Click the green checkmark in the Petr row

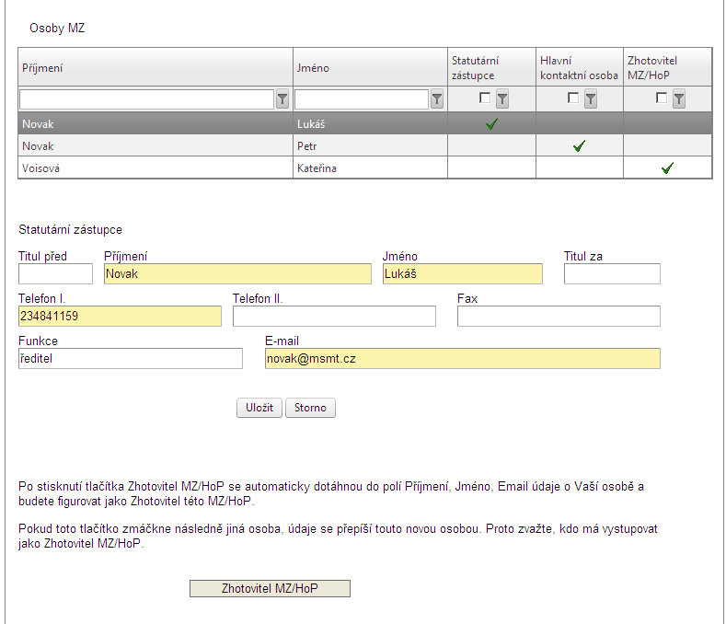tap(579, 146)
